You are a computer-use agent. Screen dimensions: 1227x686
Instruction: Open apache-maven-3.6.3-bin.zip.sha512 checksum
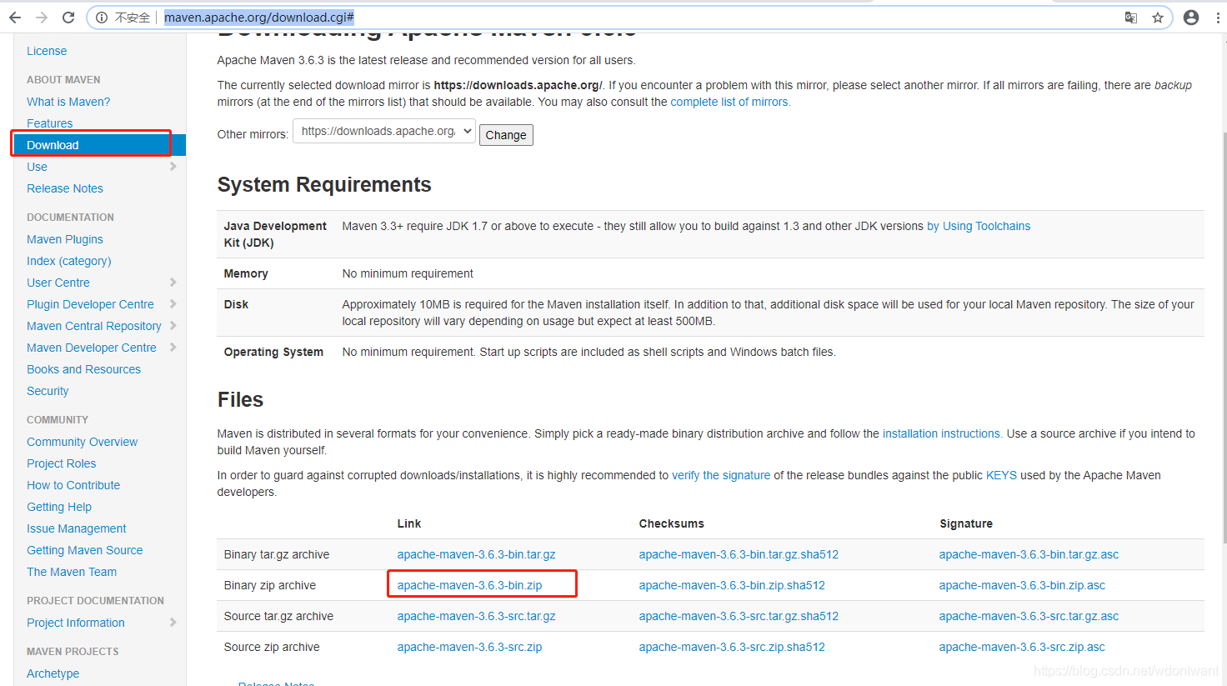click(x=732, y=585)
